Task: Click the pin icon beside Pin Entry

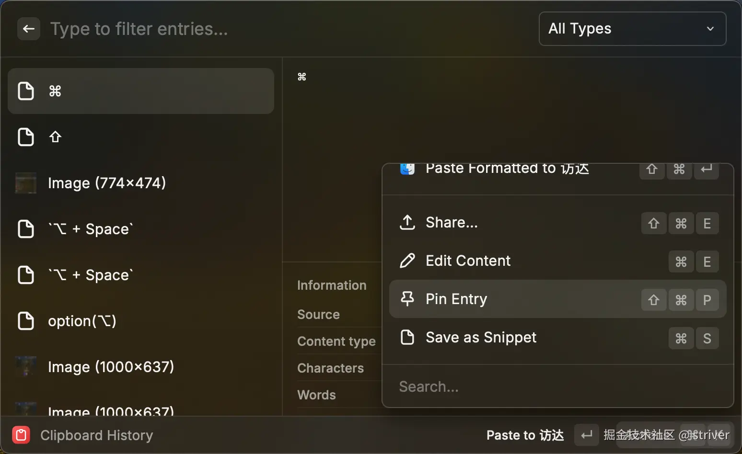Action: 407,299
